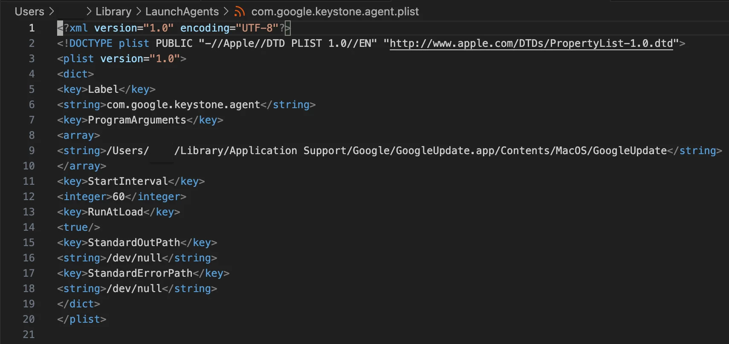Click the orange plist file-type icon
The image size is (729, 344).
tap(240, 12)
